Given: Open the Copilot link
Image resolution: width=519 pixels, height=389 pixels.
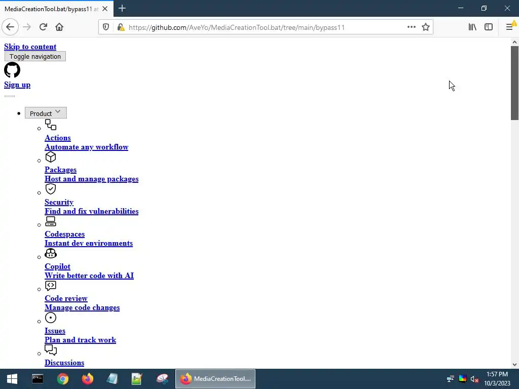Looking at the screenshot, I should tap(58, 266).
